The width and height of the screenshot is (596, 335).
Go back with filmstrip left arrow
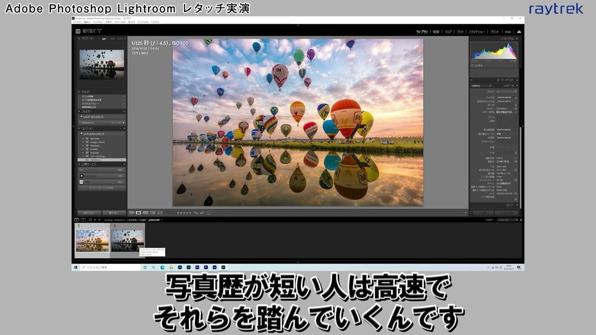[95, 220]
